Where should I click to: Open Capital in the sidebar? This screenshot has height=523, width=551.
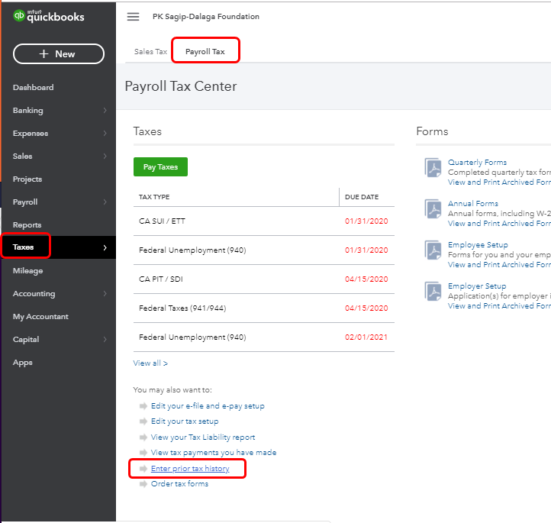[26, 340]
